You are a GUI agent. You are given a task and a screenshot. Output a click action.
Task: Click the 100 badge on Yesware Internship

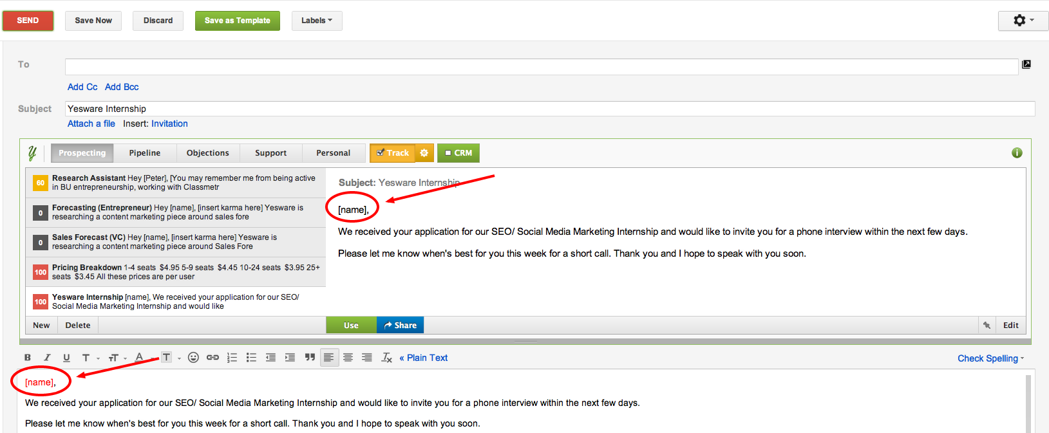tap(41, 302)
